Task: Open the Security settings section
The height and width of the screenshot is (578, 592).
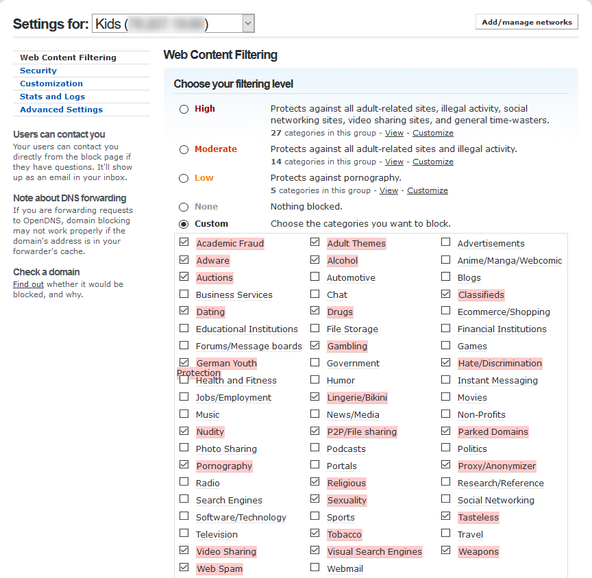Action: pos(38,71)
